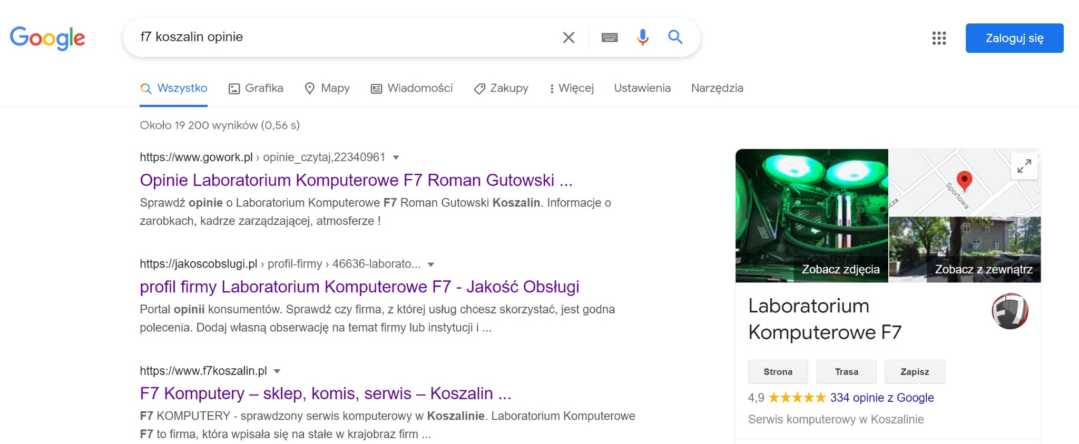The width and height of the screenshot is (1079, 444).
Task: Open the dropdown arrow beside jakoscobslugi.pl URL
Action: 431,264
